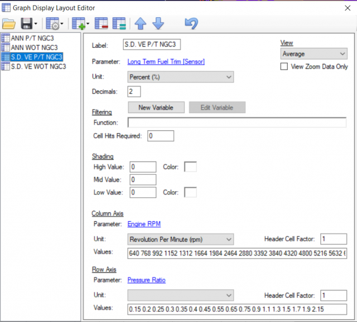This screenshot has width=357, height=322.
Task: Enable View Zoom Data Only checkbox
Action: (284, 66)
